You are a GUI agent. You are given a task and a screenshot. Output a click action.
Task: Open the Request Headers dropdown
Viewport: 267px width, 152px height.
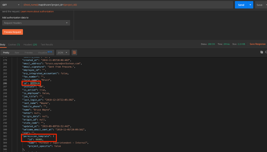coord(36,23)
